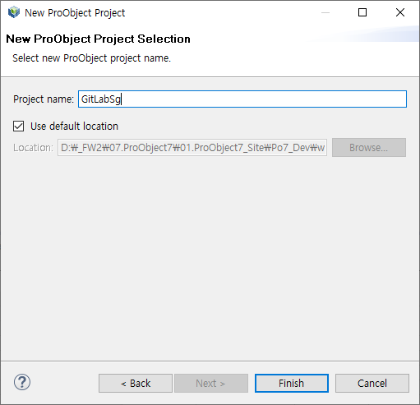Click the "New ProObject Project Selection" heading
This screenshot has height=405, width=420.
tap(98, 39)
